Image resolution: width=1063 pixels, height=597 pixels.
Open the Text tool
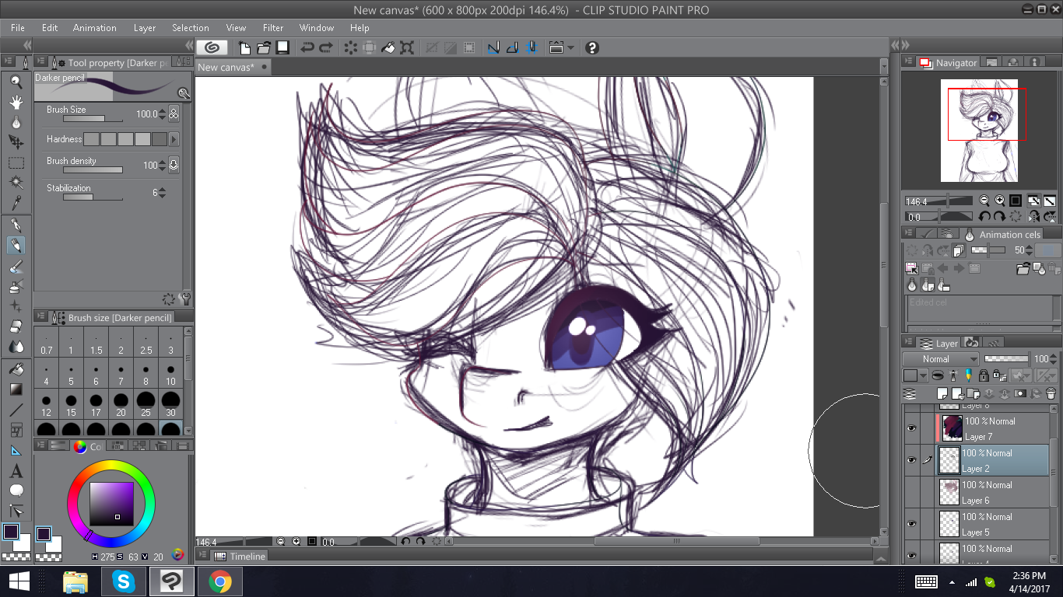16,471
